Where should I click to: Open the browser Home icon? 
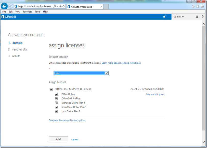193,6
